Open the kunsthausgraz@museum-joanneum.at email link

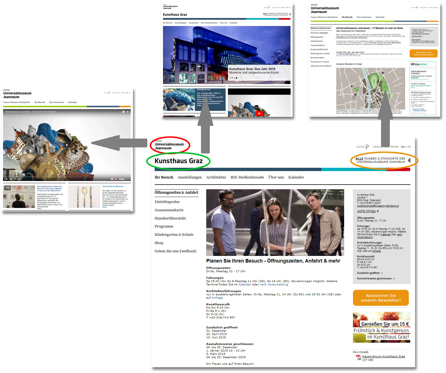pos(378,206)
